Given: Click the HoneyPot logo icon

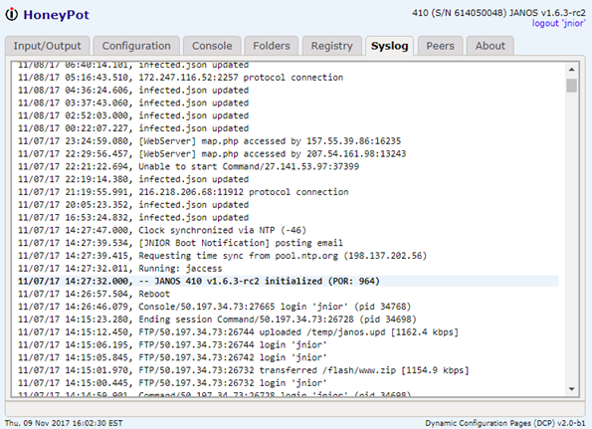Looking at the screenshot, I should [11, 14].
